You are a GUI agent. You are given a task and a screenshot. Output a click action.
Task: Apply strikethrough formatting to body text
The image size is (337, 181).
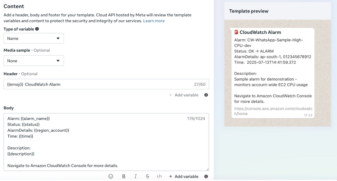point(147,176)
